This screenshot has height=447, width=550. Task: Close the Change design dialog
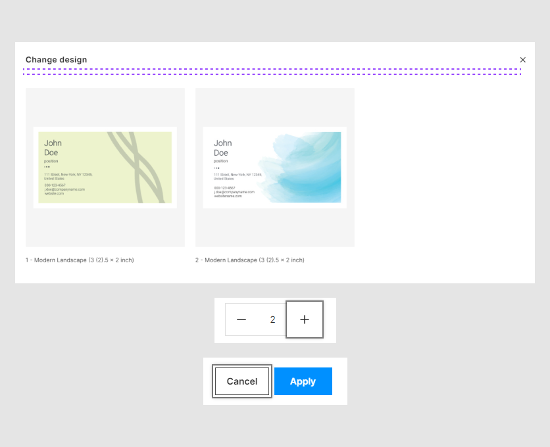click(522, 60)
